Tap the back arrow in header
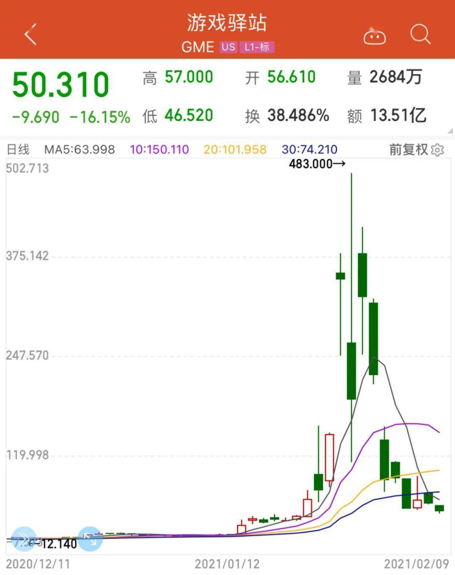Image resolution: width=455 pixels, height=575 pixels. [x=31, y=34]
